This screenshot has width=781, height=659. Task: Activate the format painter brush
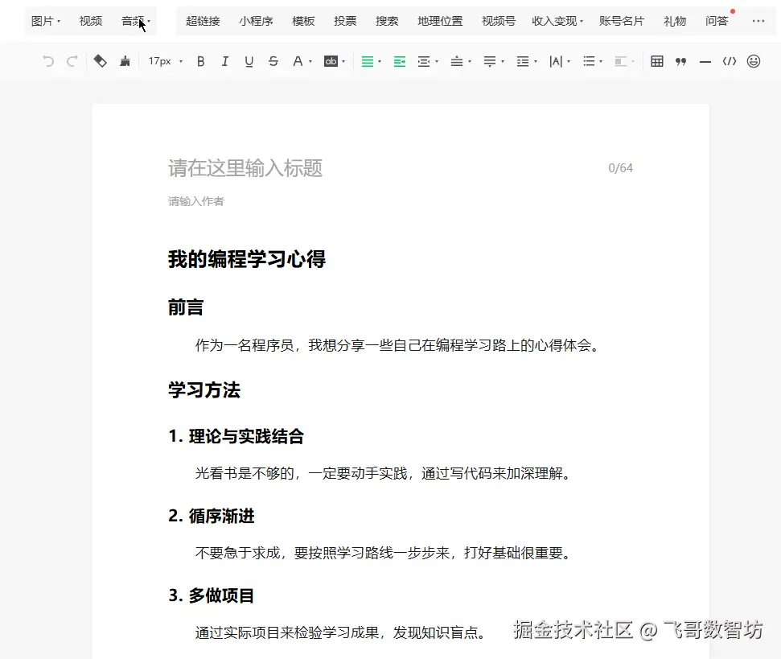coord(125,61)
